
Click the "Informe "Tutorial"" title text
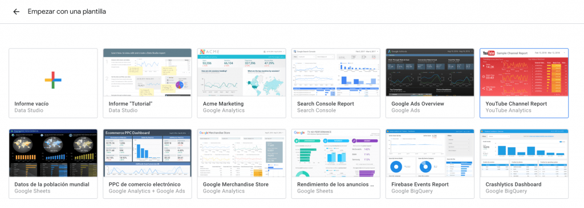[131, 103]
